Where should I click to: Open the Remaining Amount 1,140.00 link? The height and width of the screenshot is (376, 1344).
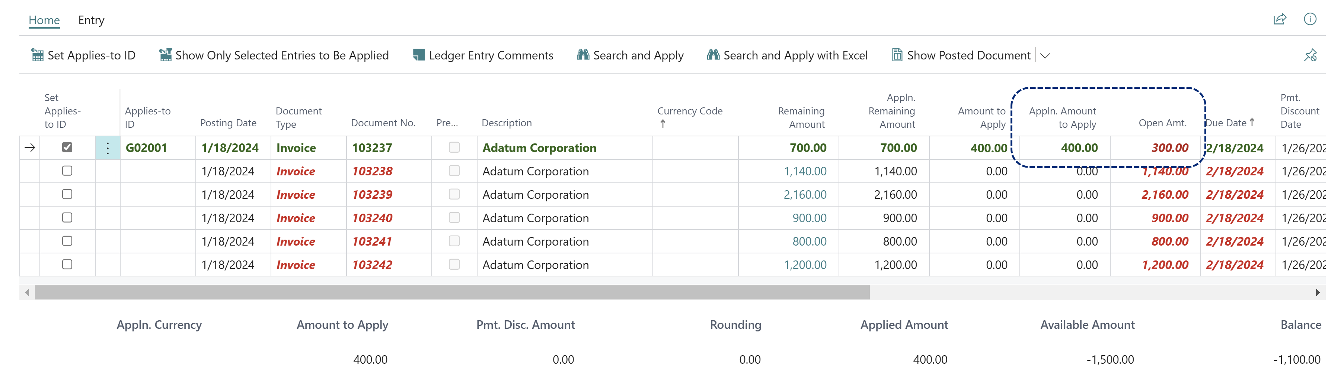coord(805,171)
